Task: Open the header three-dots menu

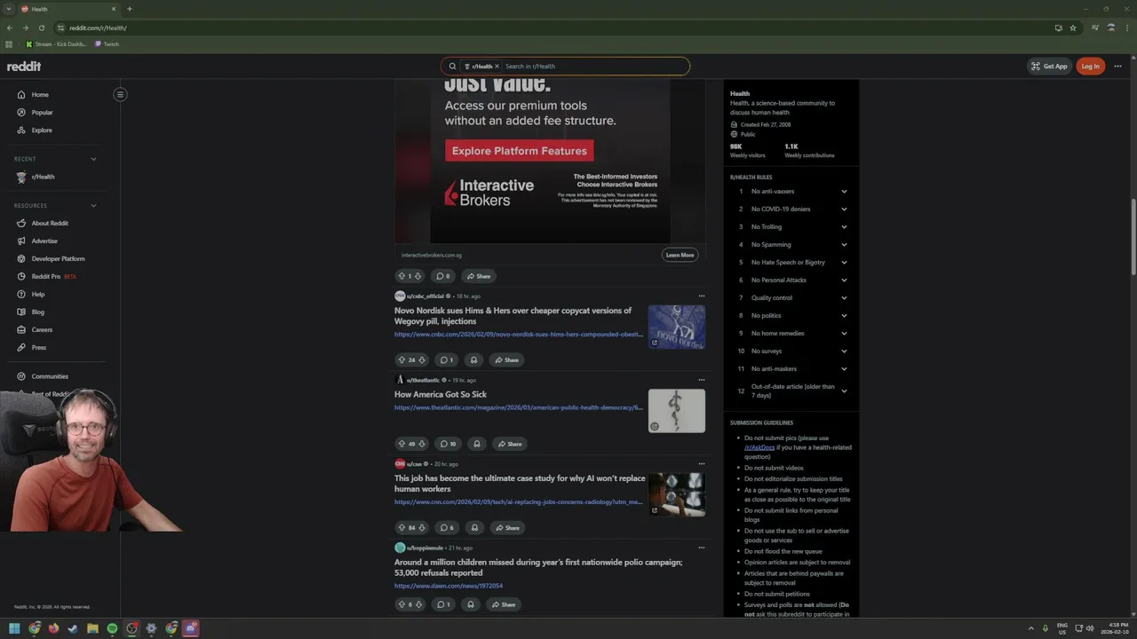Action: 1117,67
